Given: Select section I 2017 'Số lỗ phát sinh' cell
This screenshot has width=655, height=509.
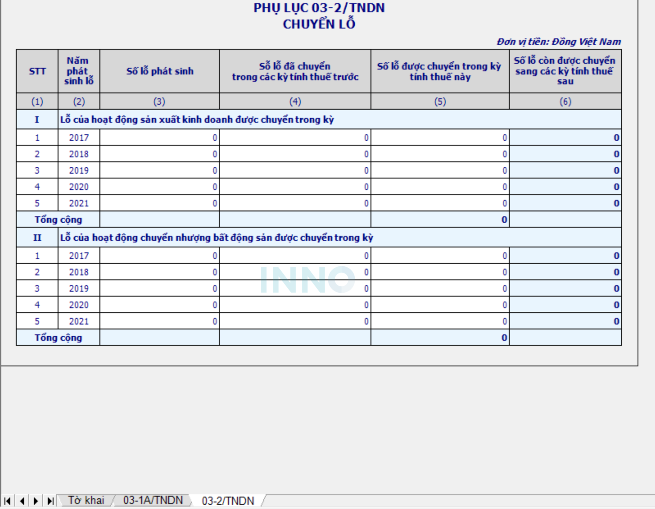Looking at the screenshot, I should click(x=159, y=138).
